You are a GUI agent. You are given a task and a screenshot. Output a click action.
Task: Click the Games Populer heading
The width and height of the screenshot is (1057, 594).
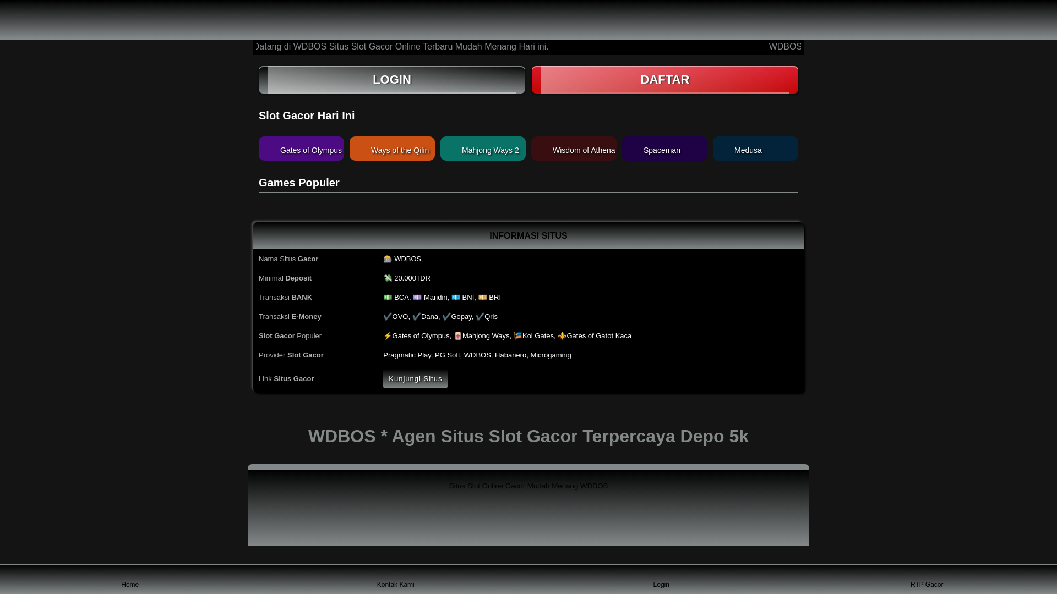(x=299, y=183)
